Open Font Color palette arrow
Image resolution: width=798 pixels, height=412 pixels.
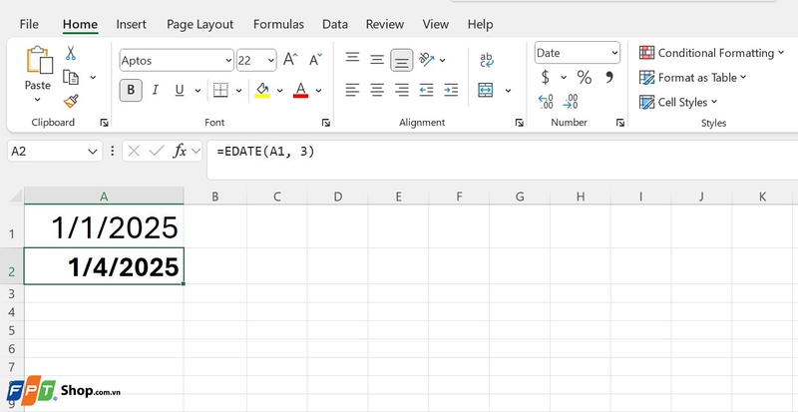pyautogui.click(x=318, y=91)
